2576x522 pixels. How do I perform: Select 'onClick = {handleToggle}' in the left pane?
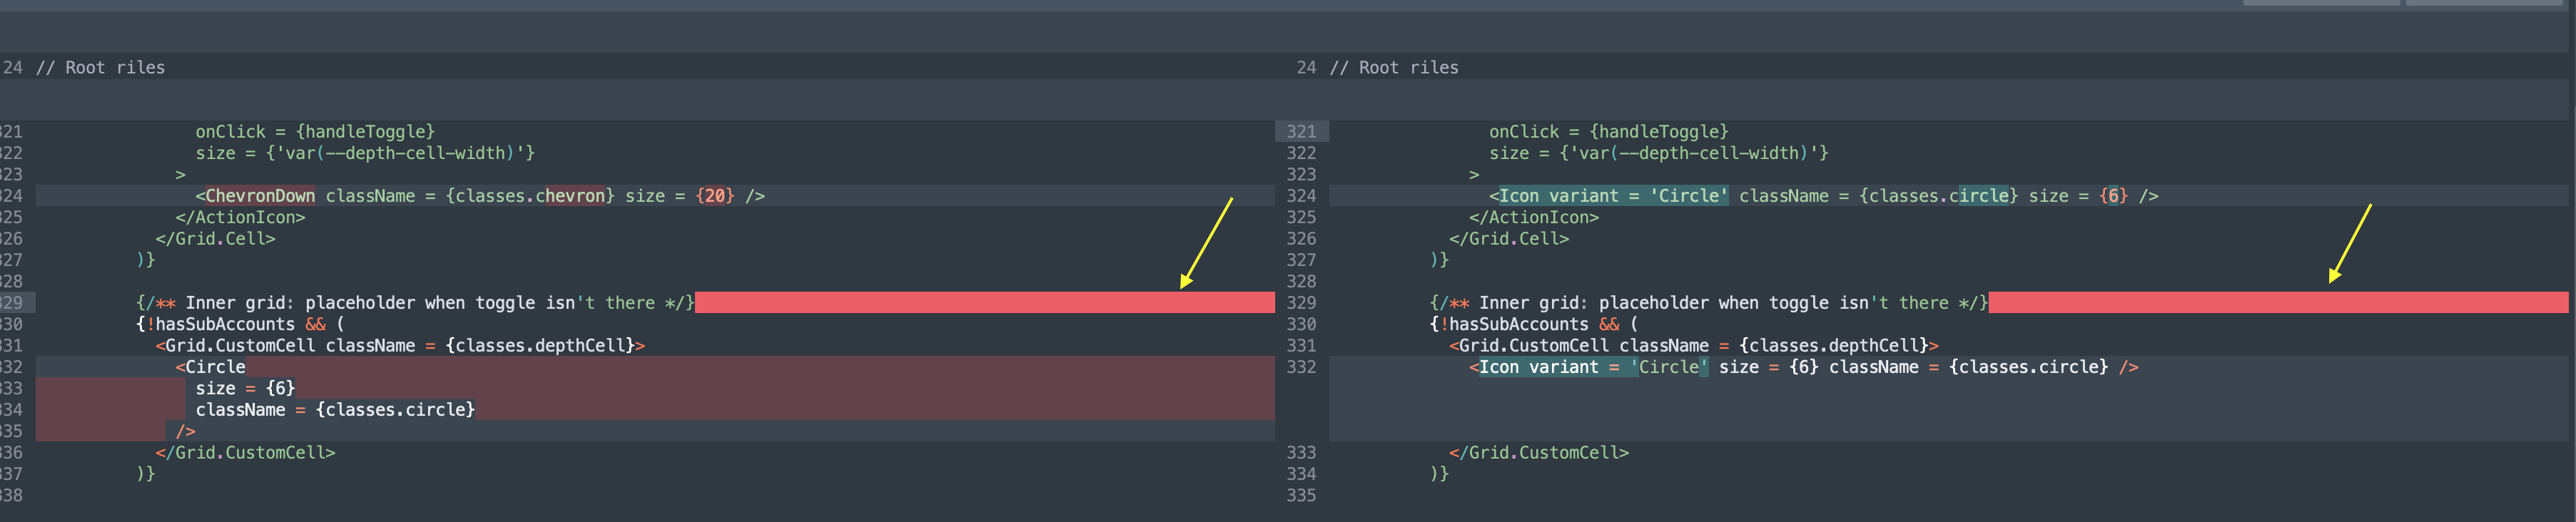[315, 131]
